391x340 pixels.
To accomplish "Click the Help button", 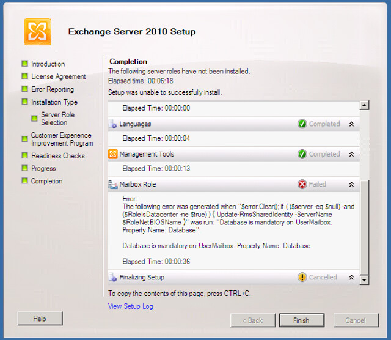I will pyautogui.click(x=40, y=319).
